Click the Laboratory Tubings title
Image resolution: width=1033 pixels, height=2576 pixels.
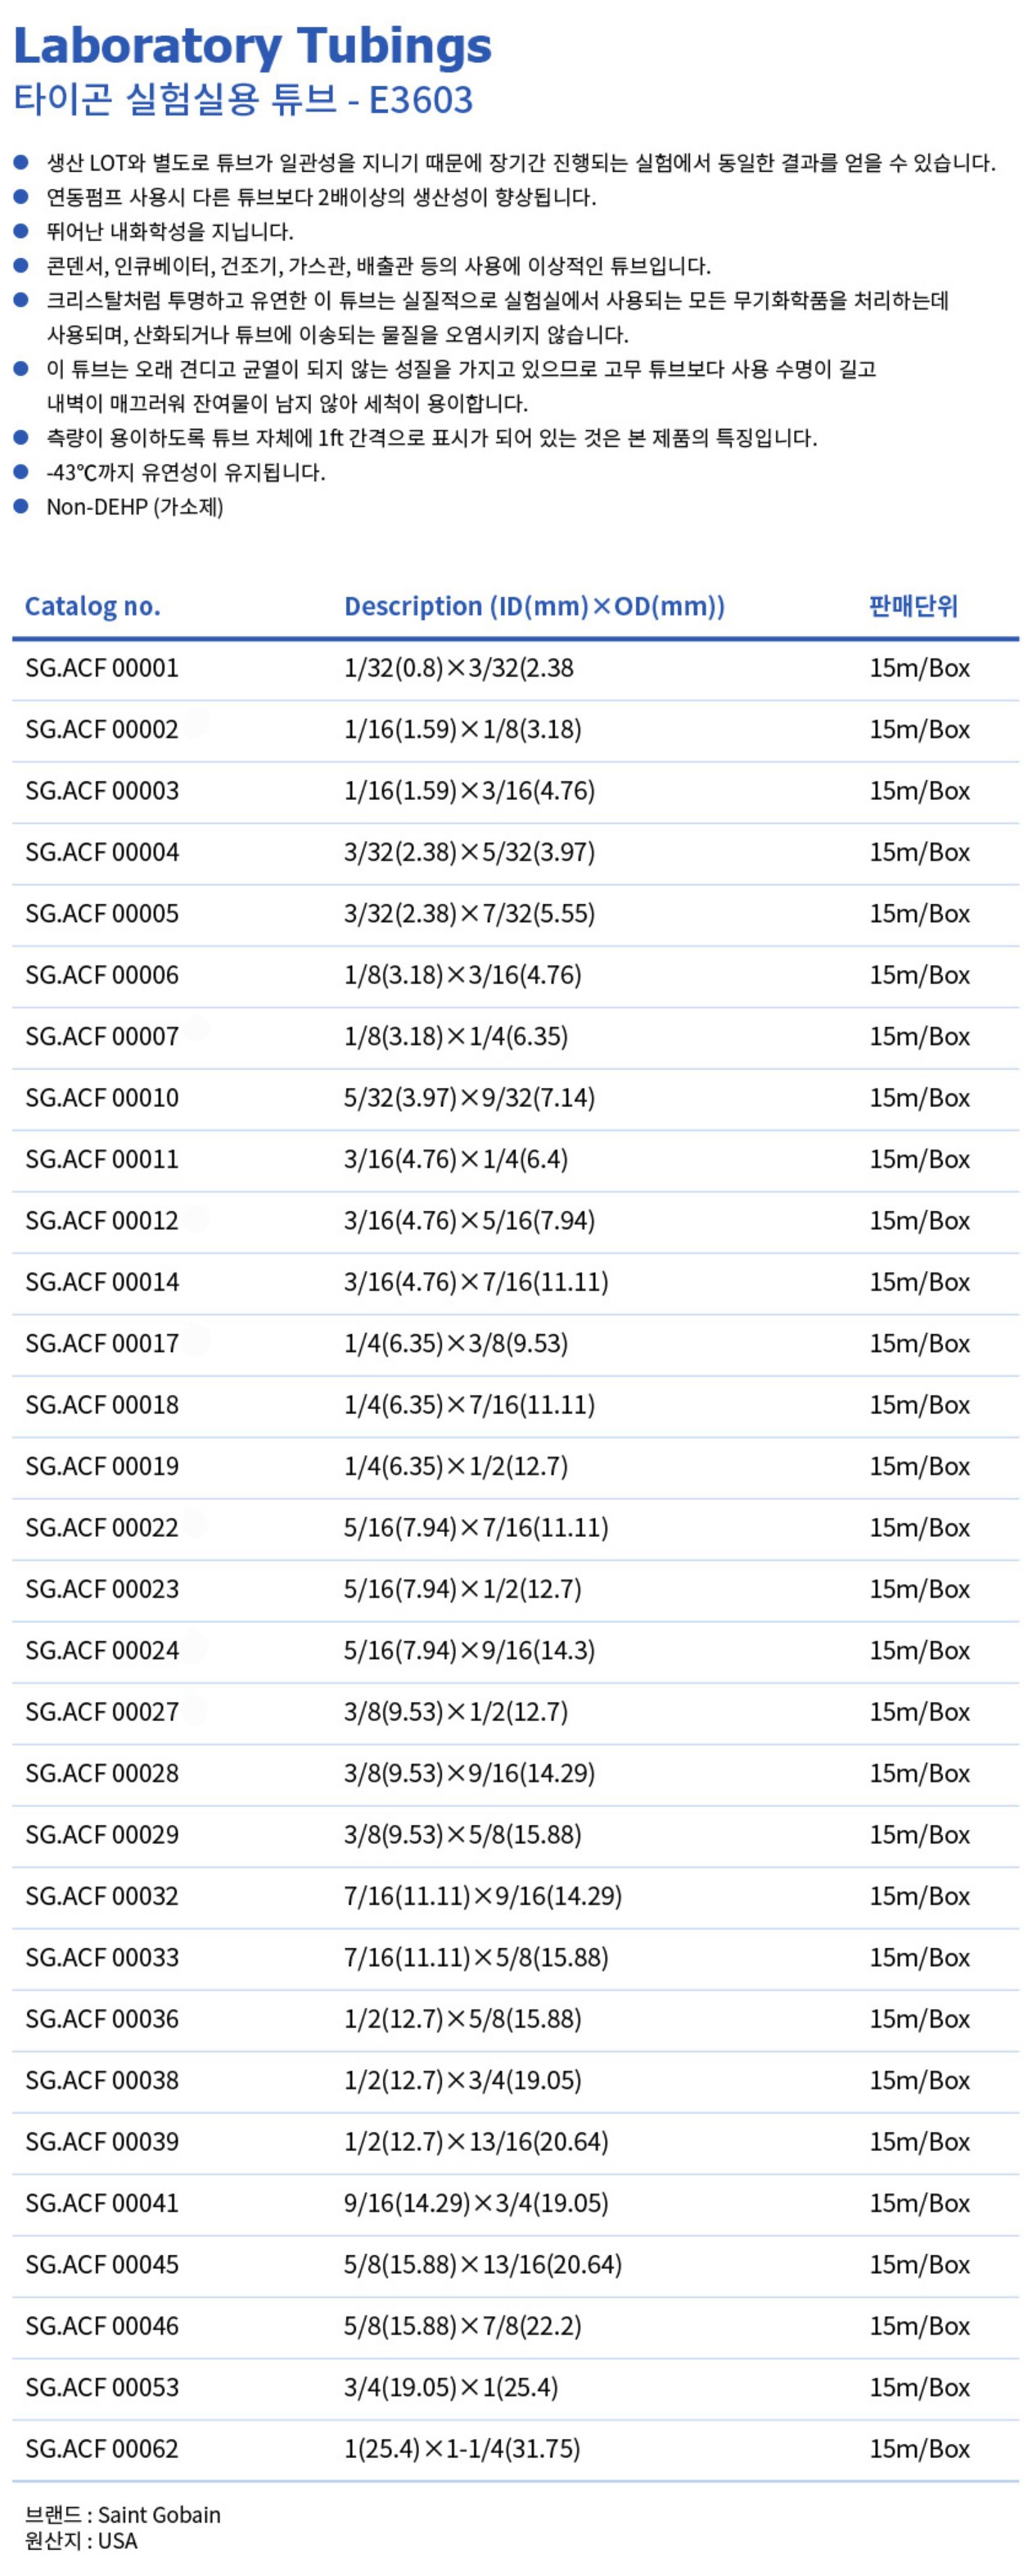pos(252,46)
